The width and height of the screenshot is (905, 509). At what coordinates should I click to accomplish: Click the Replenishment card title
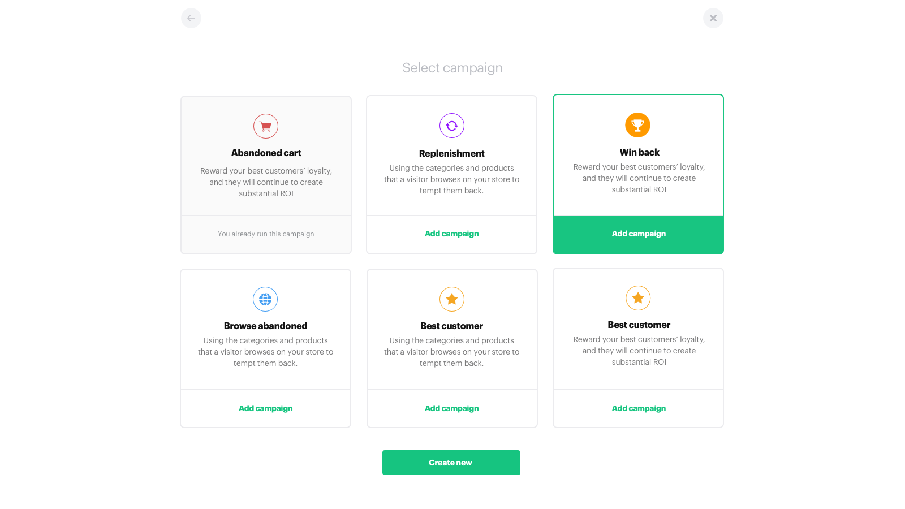451,153
